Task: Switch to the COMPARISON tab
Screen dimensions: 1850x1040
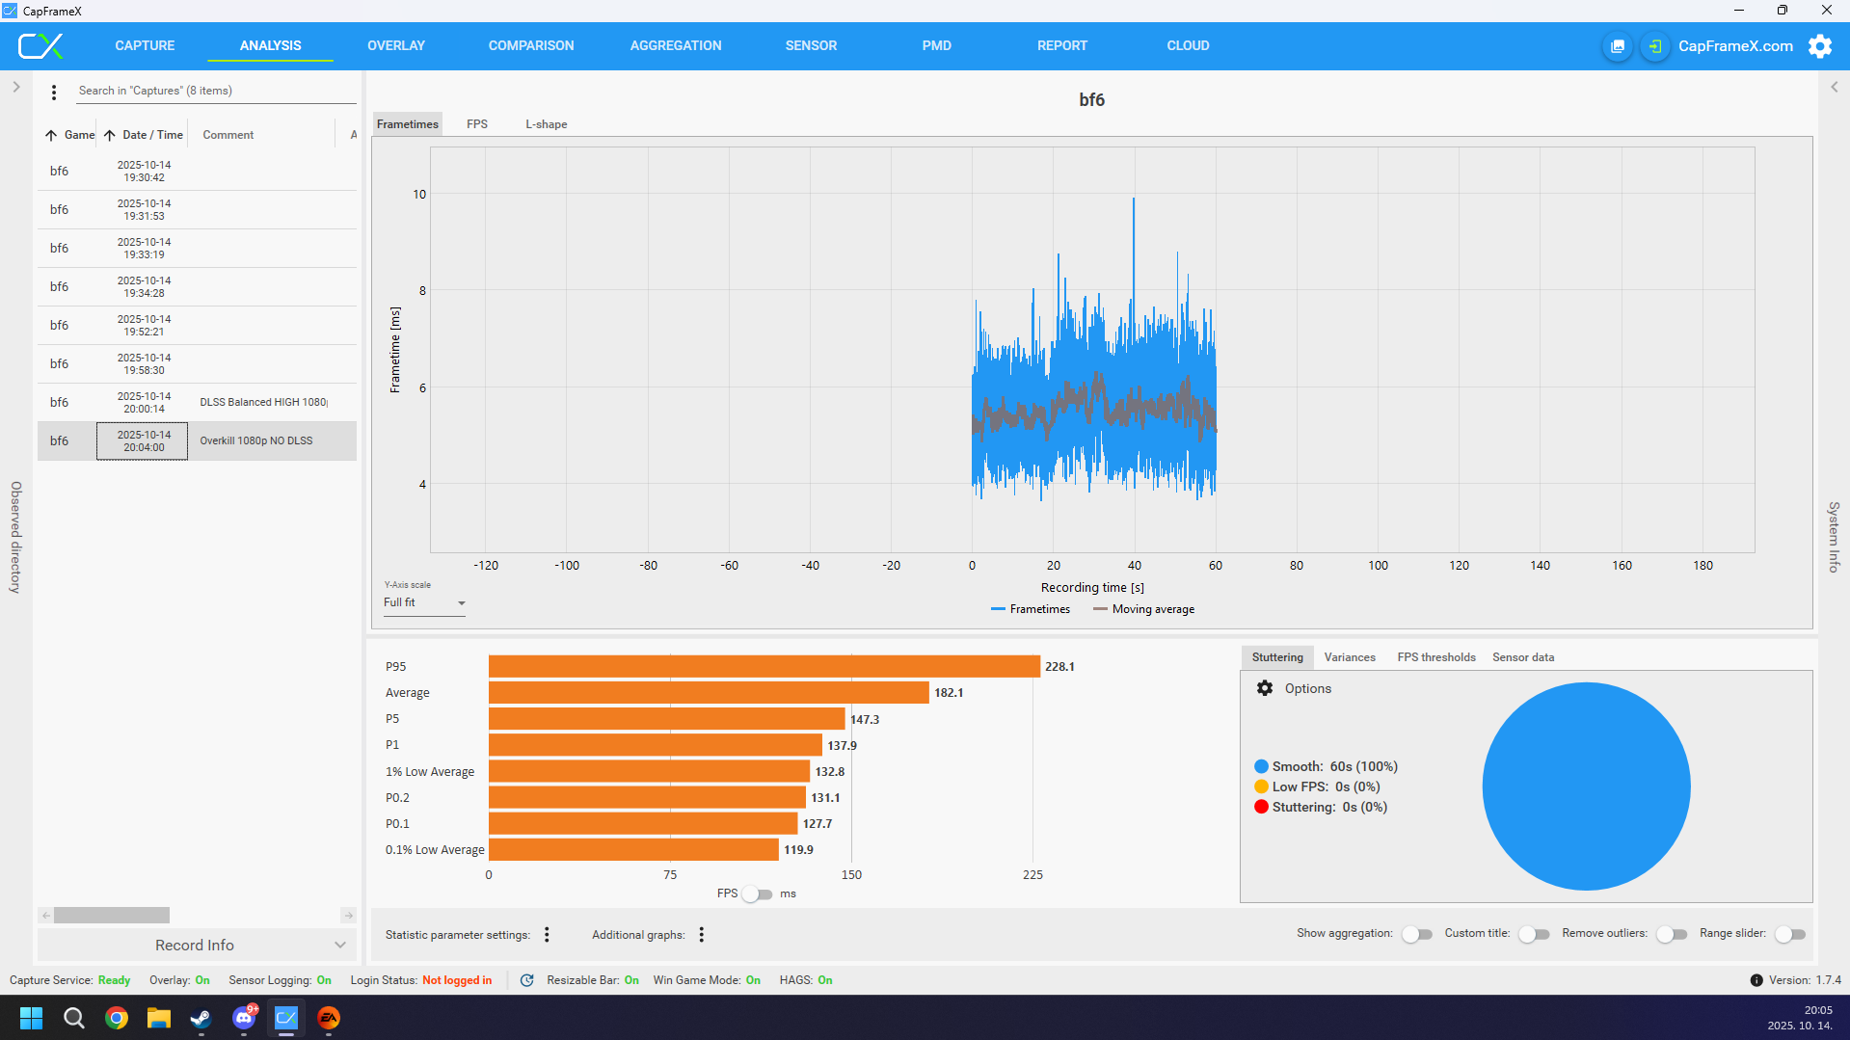Action: [531, 45]
